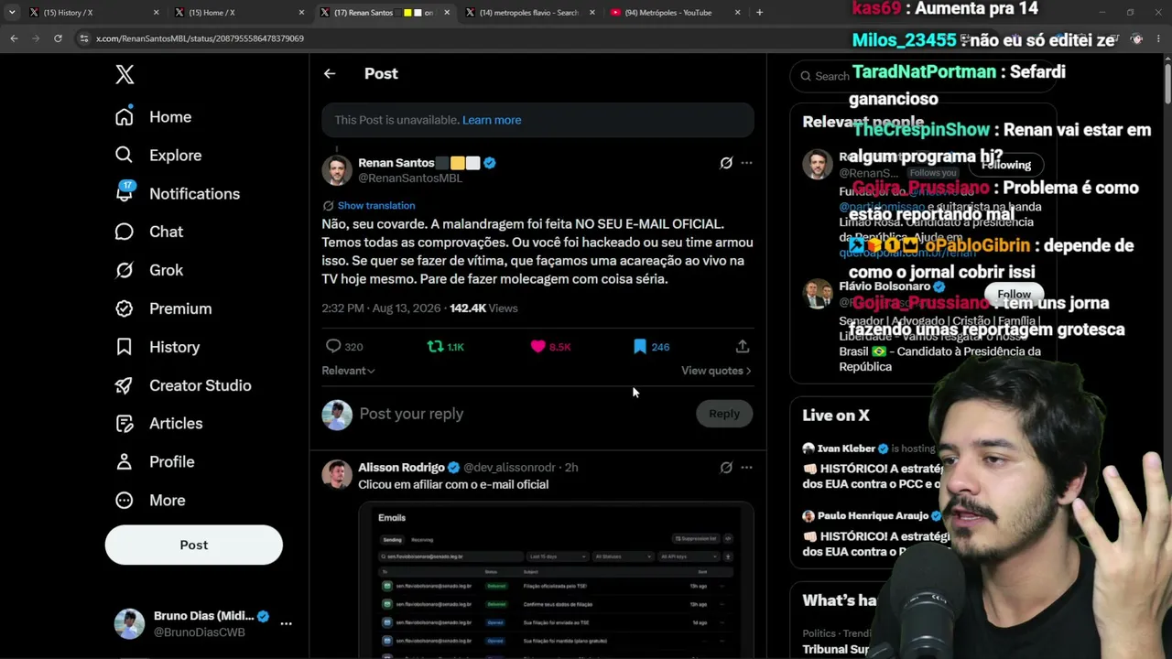The image size is (1172, 659).
Task: Click the browser back button
Action: [x=14, y=38]
